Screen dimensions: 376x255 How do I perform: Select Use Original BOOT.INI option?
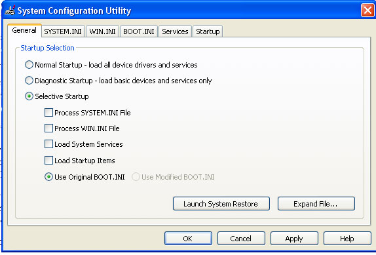tap(48, 177)
